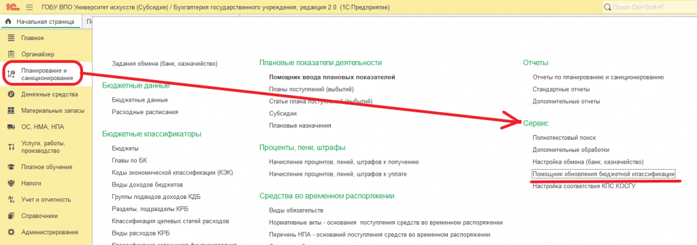Open Виды расходов КРБ
The height and width of the screenshot is (245, 697).
[x=141, y=233]
